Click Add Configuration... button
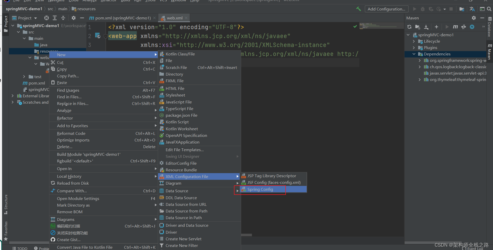The width and height of the screenshot is (493, 250). 386,9
